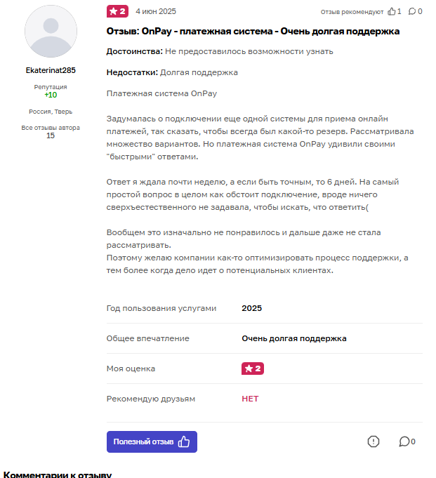Click the review title about OnPay
The width and height of the screenshot is (436, 478).
tap(253, 32)
